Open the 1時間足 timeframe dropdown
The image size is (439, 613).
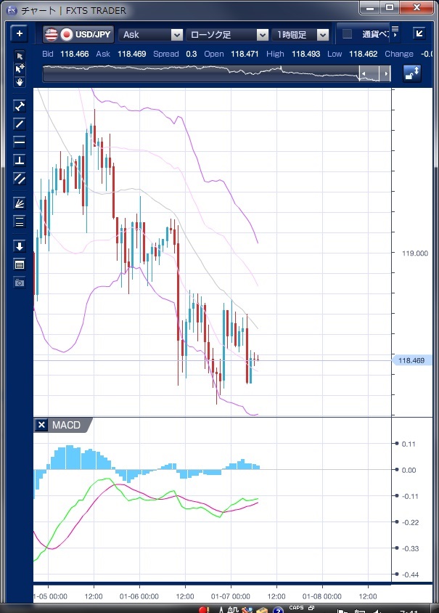click(300, 34)
